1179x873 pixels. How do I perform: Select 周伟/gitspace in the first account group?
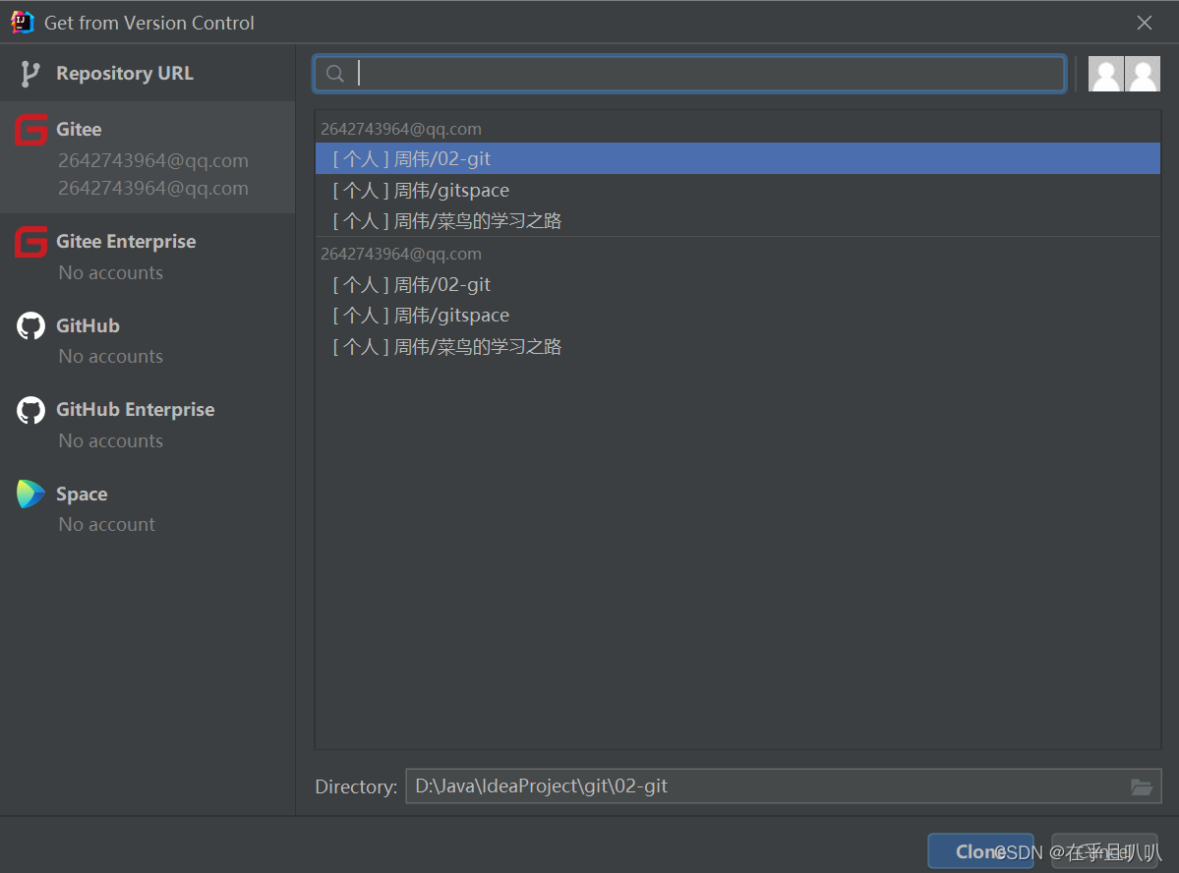click(x=737, y=191)
